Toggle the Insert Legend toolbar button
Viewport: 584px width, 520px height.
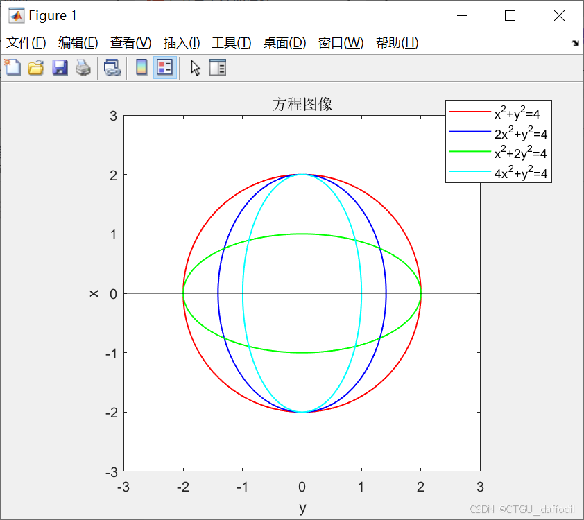[165, 68]
